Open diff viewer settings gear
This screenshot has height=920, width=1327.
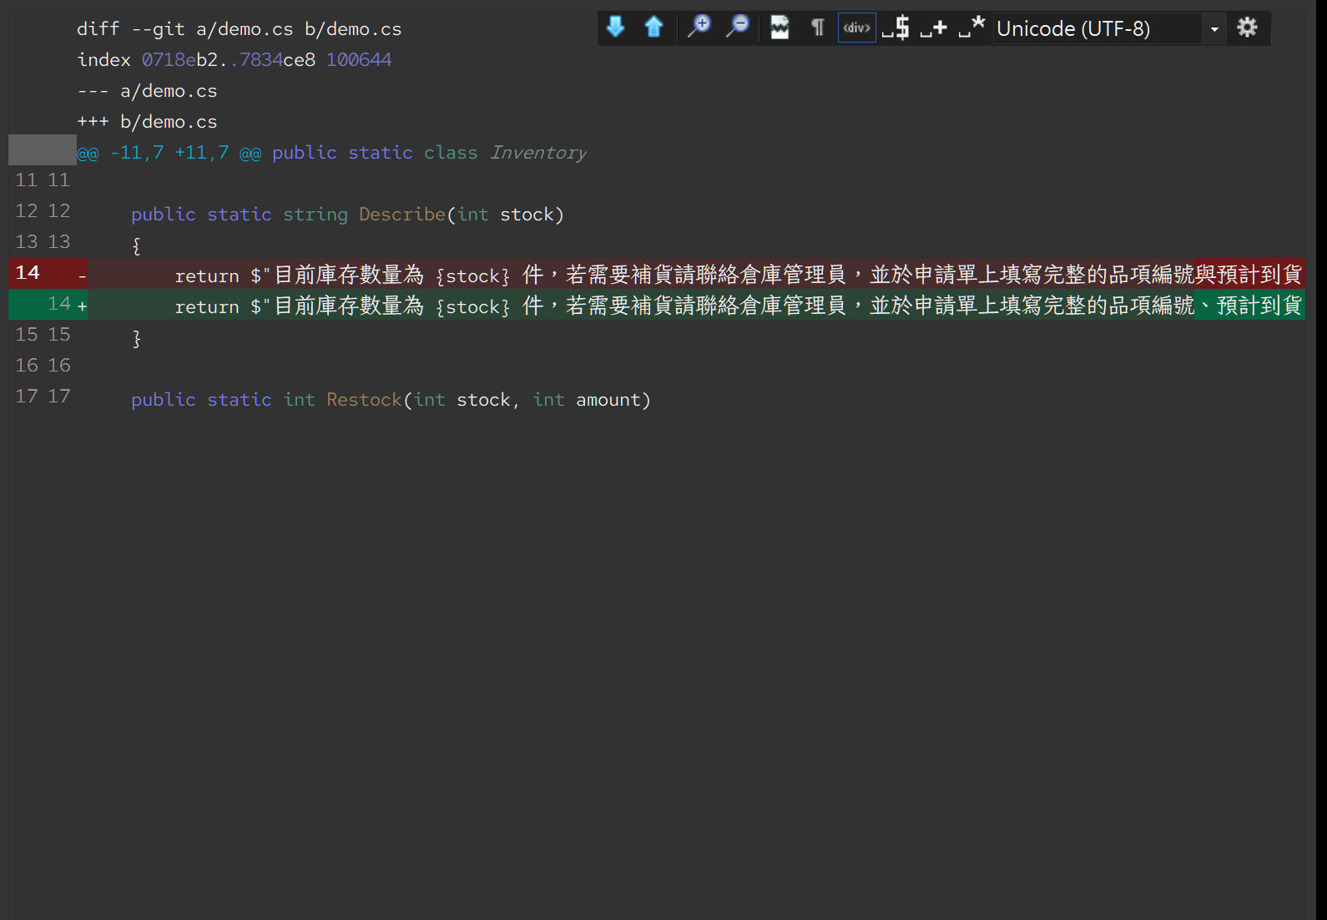coord(1248,28)
